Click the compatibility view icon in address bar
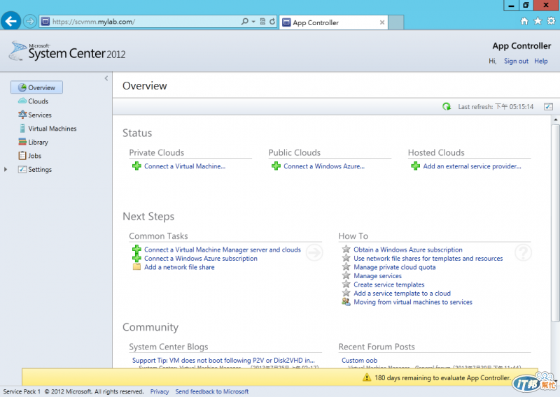560x397 pixels. (263, 22)
